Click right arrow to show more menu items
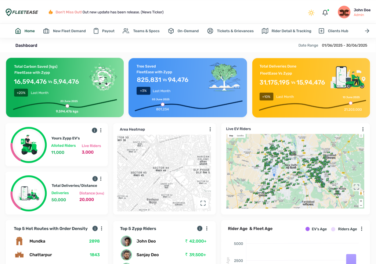The width and height of the screenshot is (376, 264). 367,31
